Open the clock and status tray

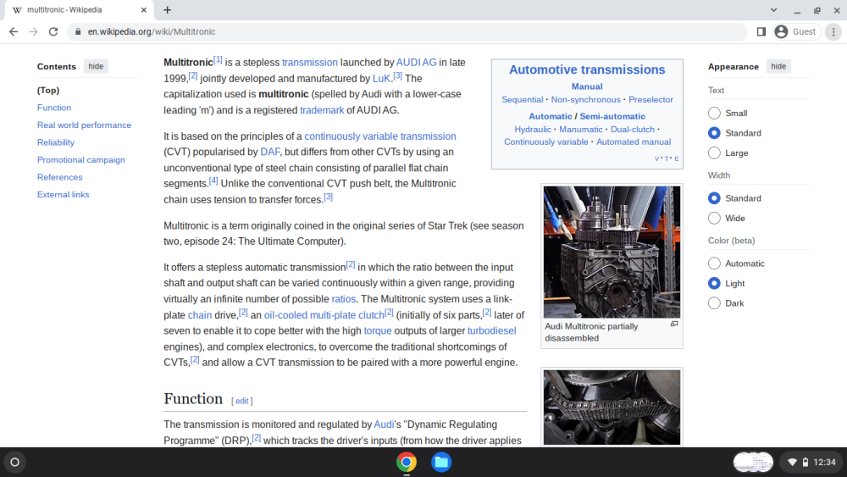point(812,463)
